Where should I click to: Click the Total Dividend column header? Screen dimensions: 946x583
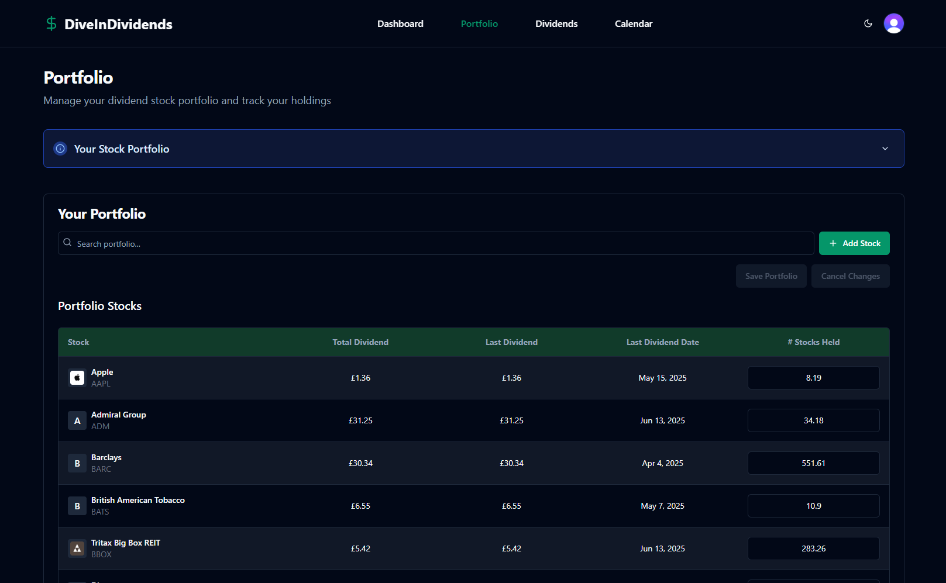(360, 342)
